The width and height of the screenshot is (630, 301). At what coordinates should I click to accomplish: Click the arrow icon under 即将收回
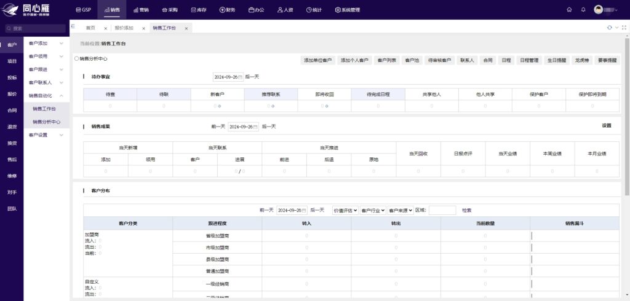coord(327,106)
